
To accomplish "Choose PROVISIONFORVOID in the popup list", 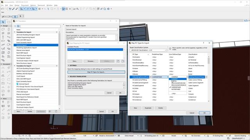I will coord(178,83).
